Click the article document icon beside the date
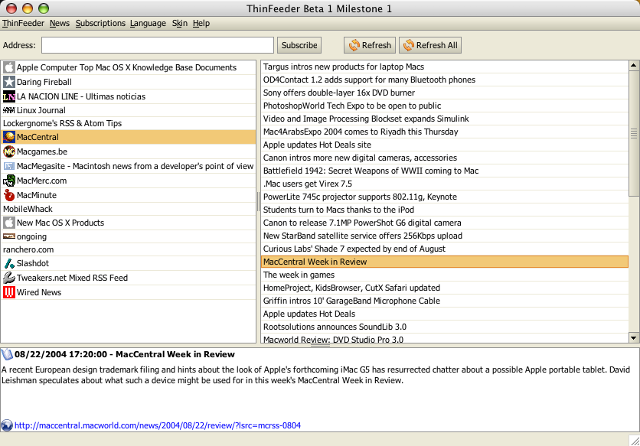 coord(7,354)
